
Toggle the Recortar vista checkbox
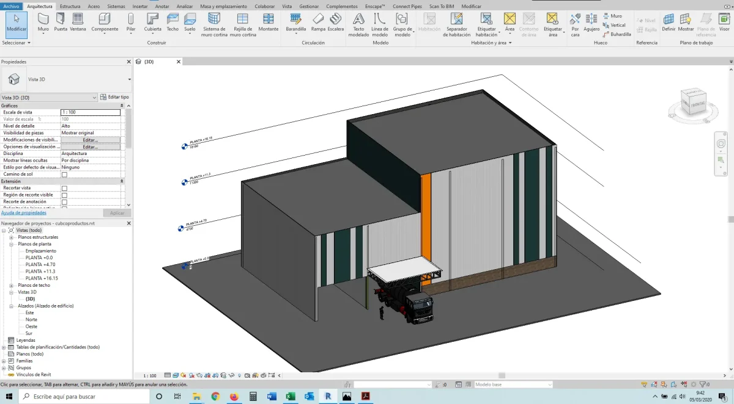pyautogui.click(x=64, y=188)
